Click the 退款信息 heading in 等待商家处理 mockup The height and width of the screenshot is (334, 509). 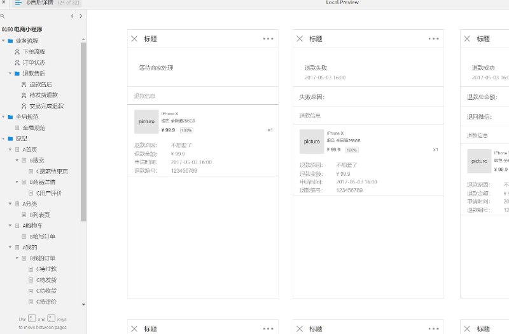[x=145, y=96]
